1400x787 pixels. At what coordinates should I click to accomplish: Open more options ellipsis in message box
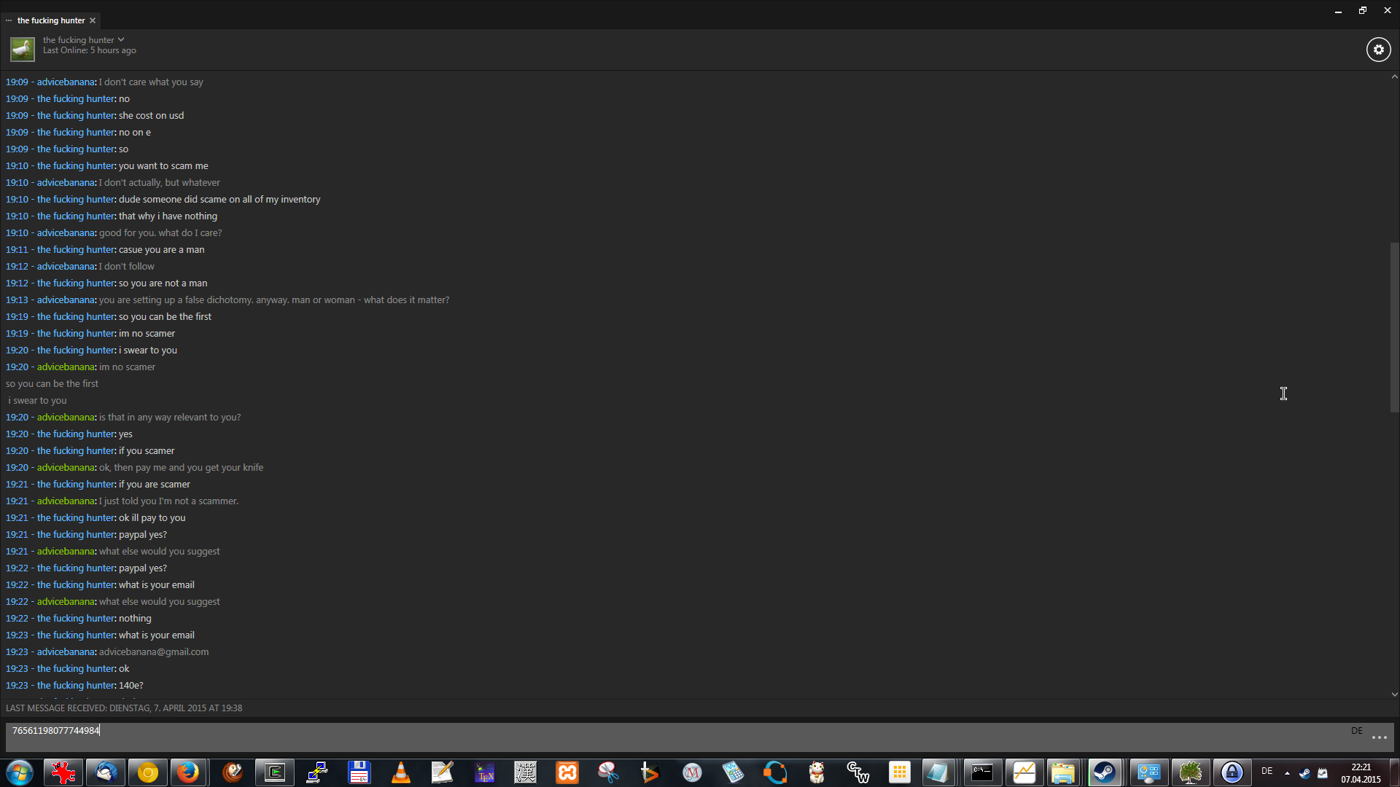[x=1379, y=738]
